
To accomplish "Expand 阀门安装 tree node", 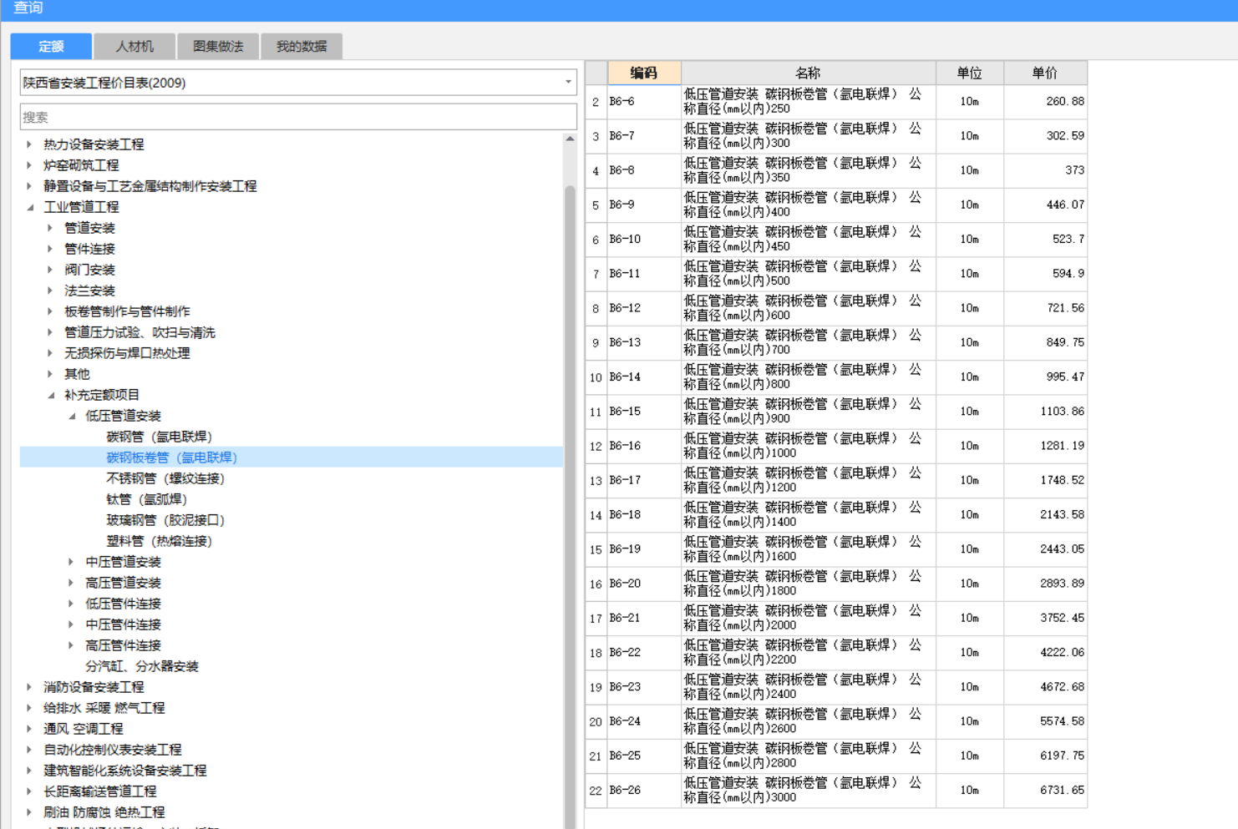I will pyautogui.click(x=50, y=270).
